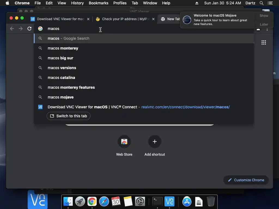
Task: Reload the current page
Action: coord(29,29)
